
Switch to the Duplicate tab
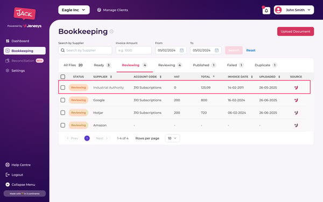pyautogui.click(x=266, y=65)
